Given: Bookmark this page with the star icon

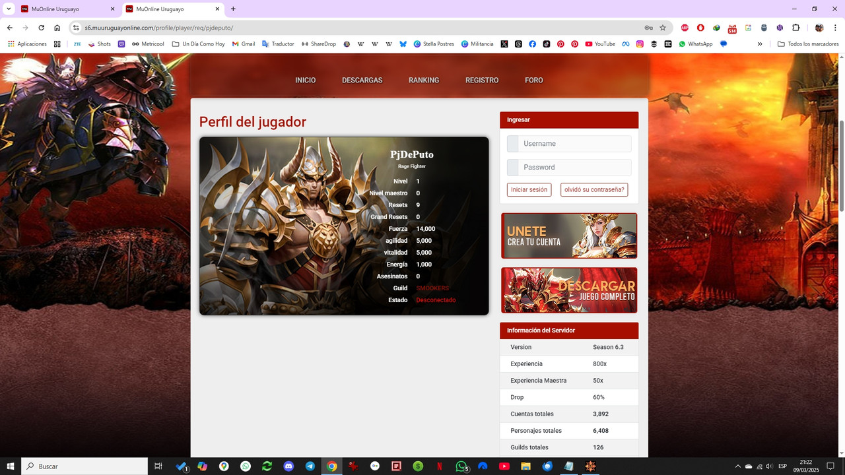Looking at the screenshot, I should tap(663, 28).
